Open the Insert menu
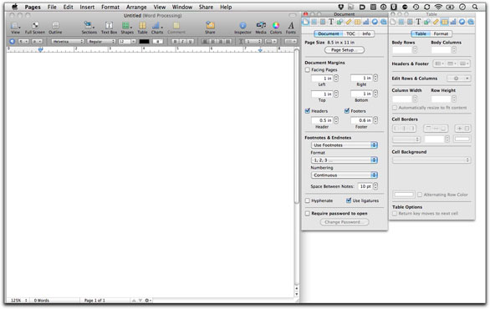The height and width of the screenshot is (309, 490). point(87,7)
